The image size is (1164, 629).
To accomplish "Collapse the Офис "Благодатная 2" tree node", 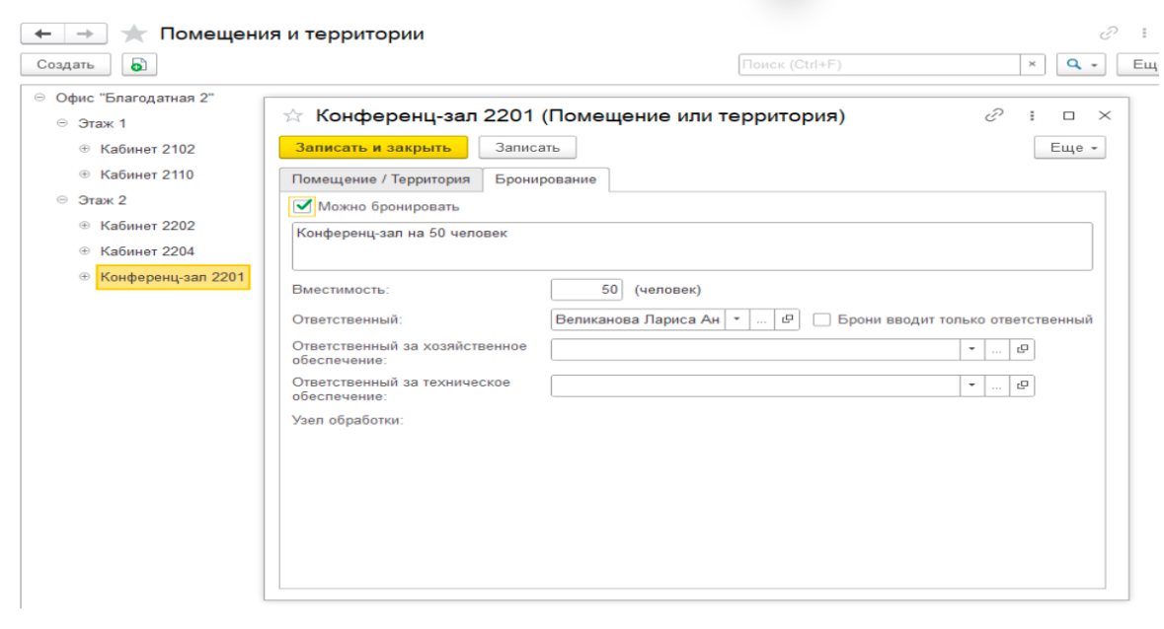I will 40,97.
